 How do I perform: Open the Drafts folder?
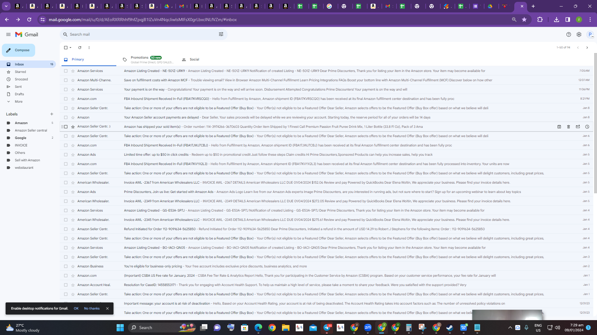(28, 94)
